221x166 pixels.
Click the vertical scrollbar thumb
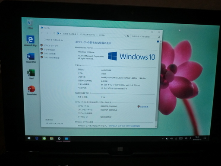coord(158,81)
